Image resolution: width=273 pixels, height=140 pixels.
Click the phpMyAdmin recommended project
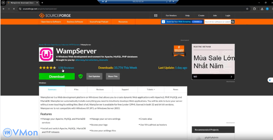pyautogui.click(x=211, y=137)
